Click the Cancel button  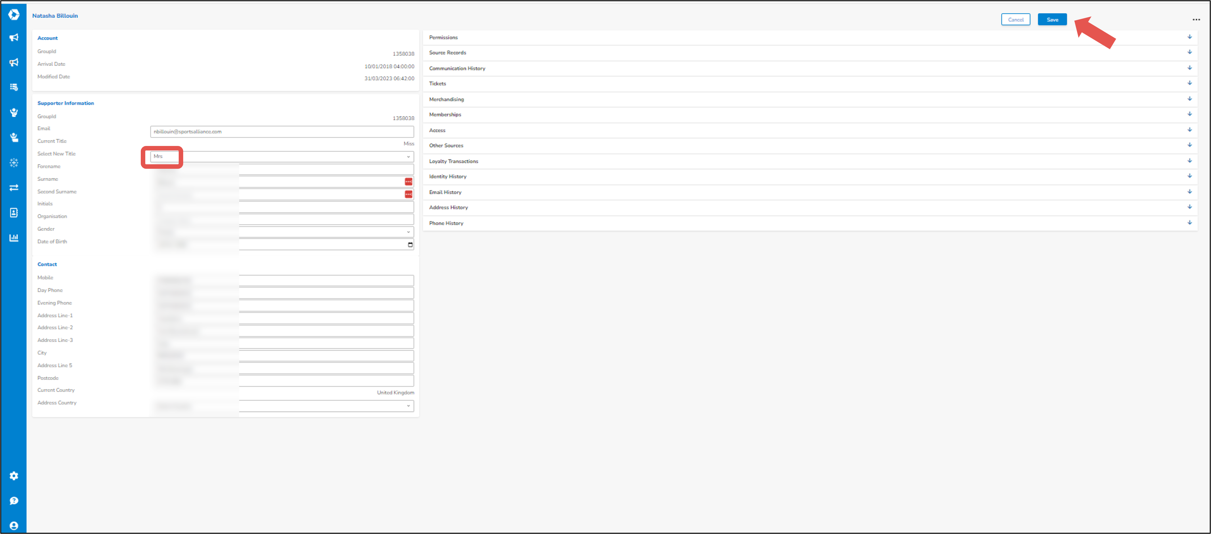tap(1016, 19)
